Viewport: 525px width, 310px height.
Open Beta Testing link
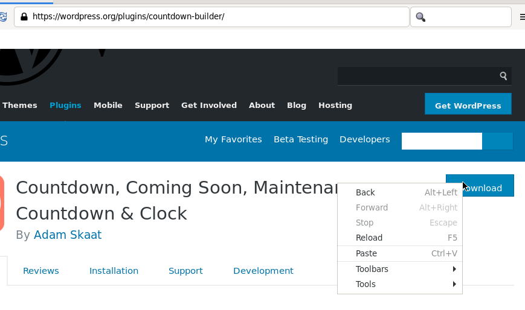click(301, 139)
